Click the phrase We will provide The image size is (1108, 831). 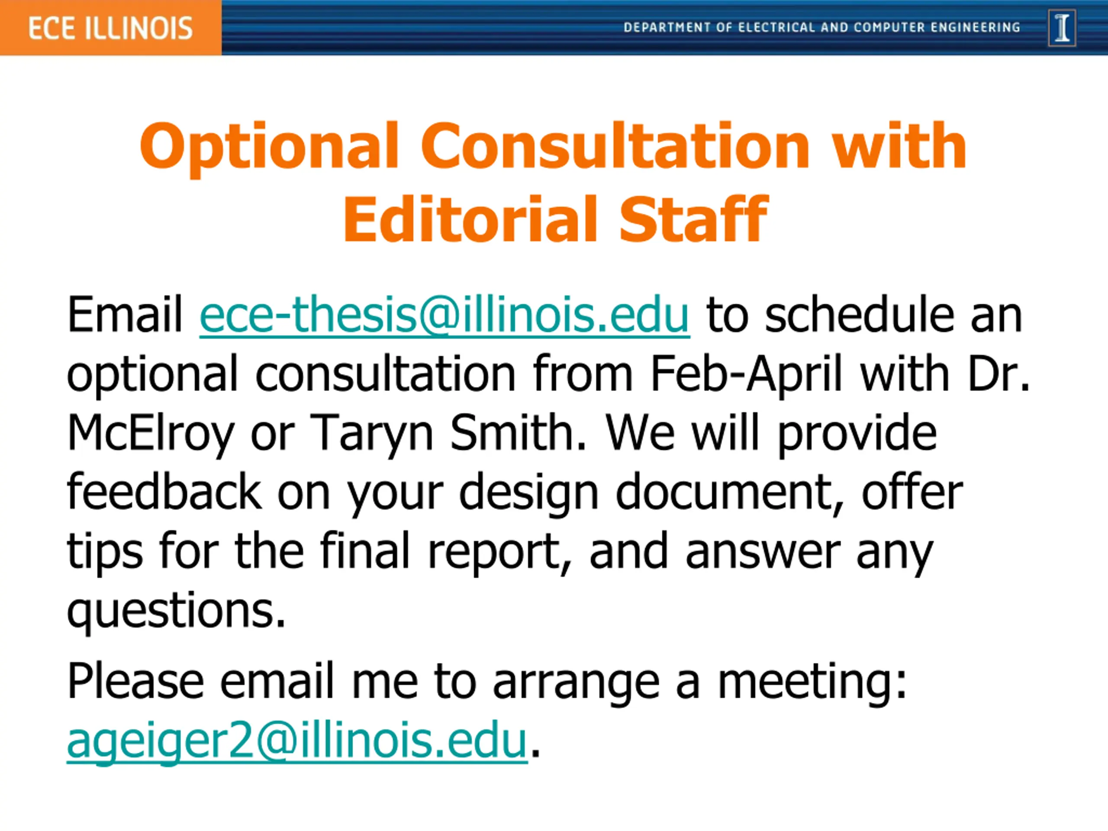pyautogui.click(x=771, y=433)
